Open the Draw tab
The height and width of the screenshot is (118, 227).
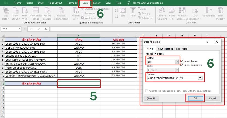click(x=41, y=3)
